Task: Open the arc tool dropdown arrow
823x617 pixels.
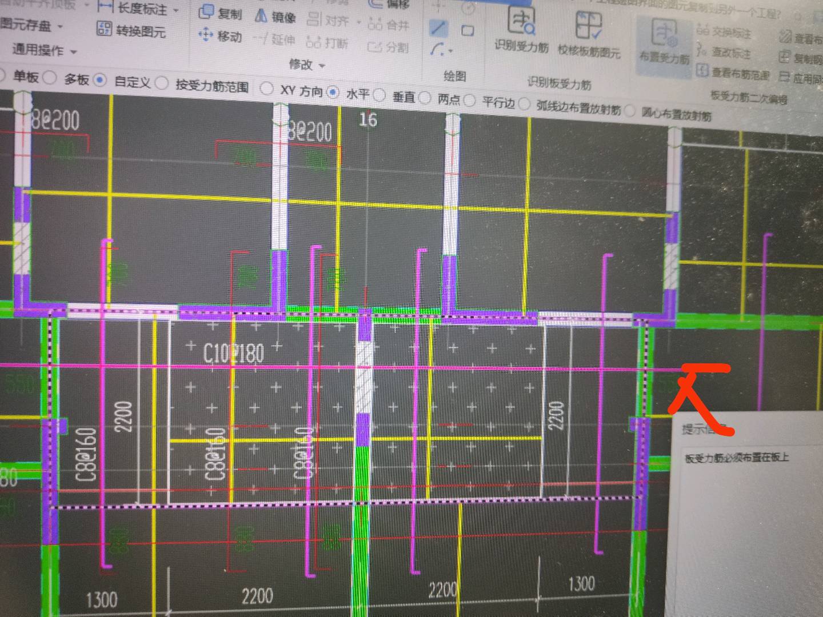Action: (x=451, y=51)
